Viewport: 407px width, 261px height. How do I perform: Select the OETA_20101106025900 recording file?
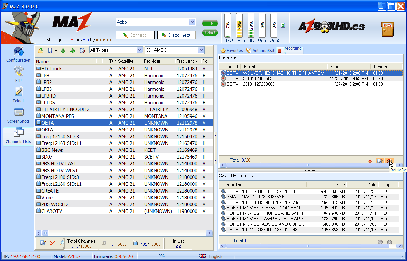[309, 230]
